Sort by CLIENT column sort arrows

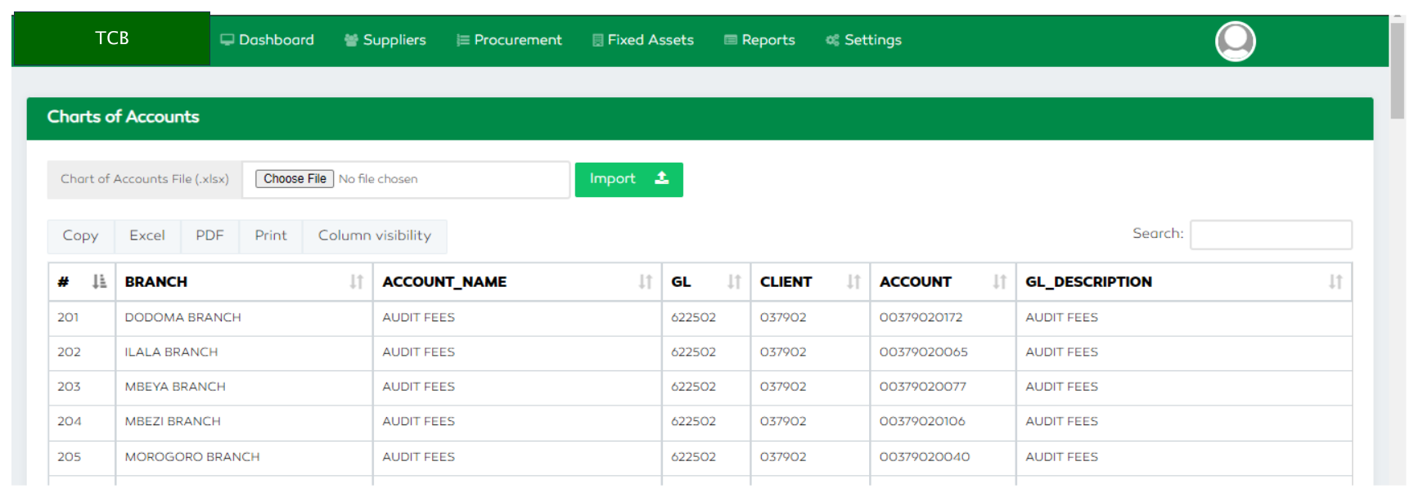click(x=853, y=282)
